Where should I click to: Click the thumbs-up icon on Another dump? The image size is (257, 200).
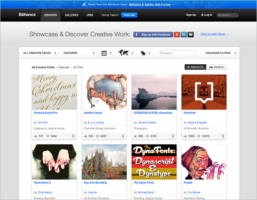click(x=85, y=136)
